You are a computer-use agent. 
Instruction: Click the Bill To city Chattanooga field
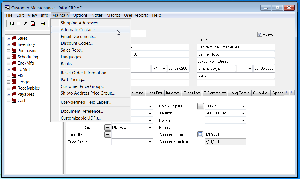216,69
